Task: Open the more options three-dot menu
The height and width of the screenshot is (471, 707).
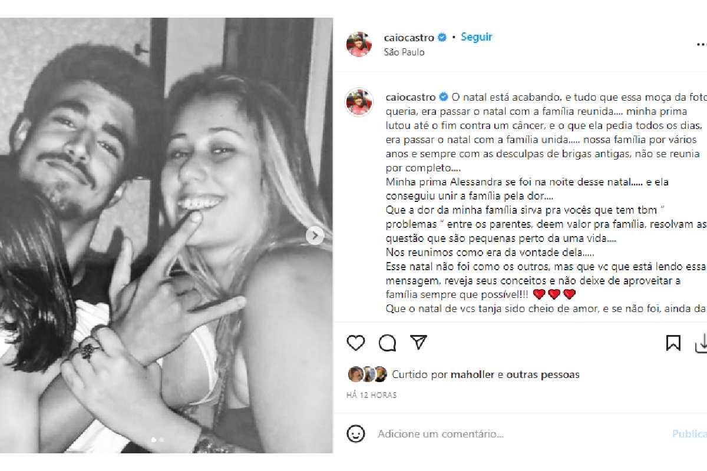Action: tap(702, 44)
